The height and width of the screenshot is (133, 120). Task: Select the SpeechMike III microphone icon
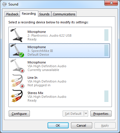(17, 50)
